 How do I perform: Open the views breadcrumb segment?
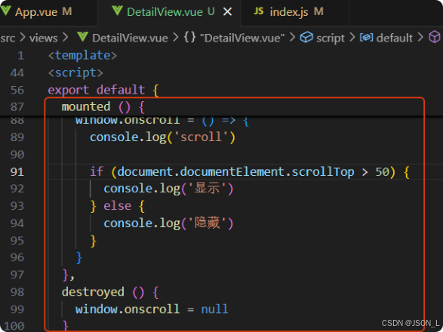pyautogui.click(x=44, y=38)
